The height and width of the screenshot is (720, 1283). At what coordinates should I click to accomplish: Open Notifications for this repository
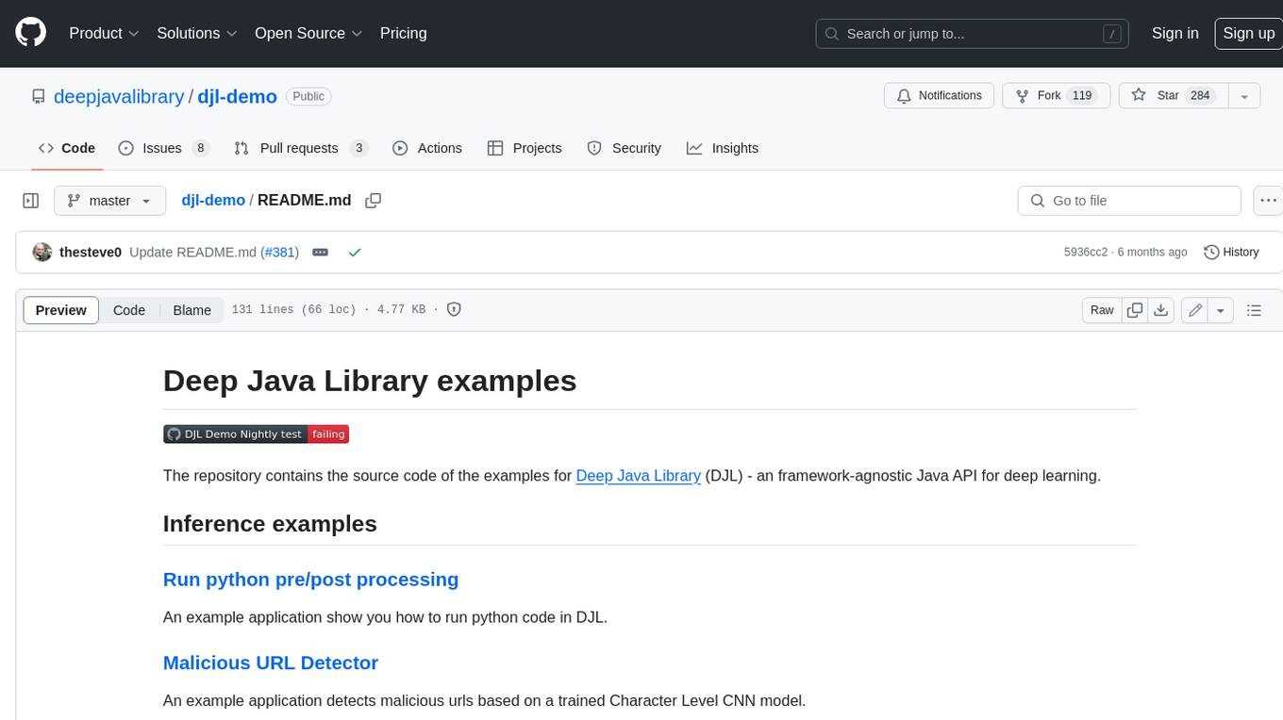point(939,96)
